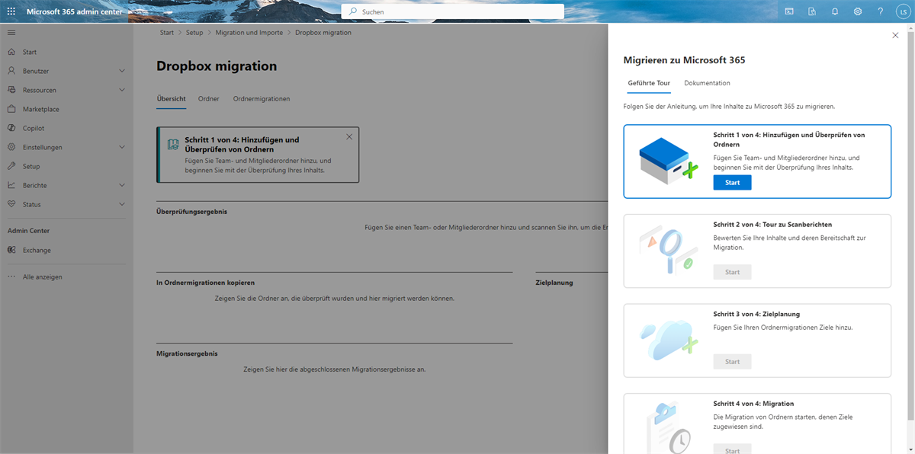This screenshot has height=454, width=915.
Task: Switch to the Ordnermigrationen tab
Action: click(x=262, y=99)
